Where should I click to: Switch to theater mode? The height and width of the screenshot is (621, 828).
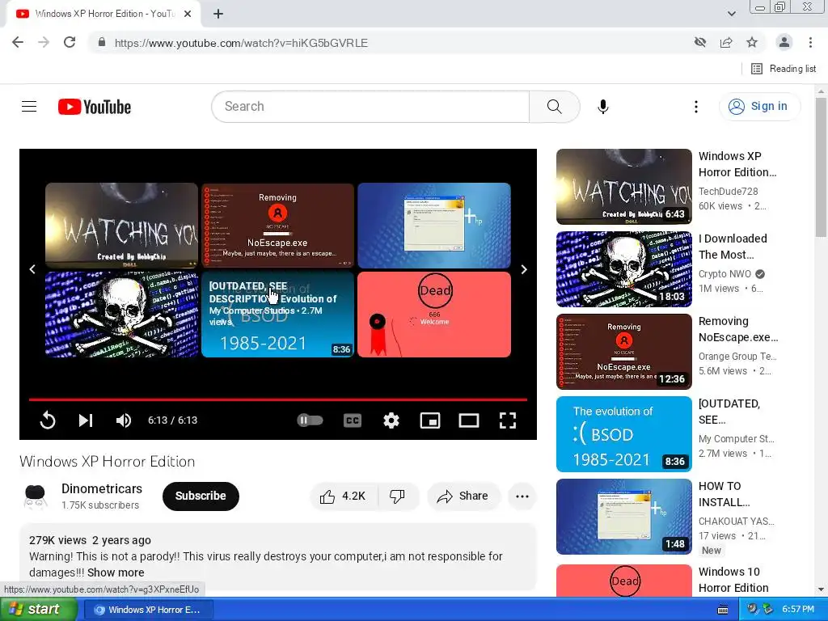pyautogui.click(x=469, y=420)
